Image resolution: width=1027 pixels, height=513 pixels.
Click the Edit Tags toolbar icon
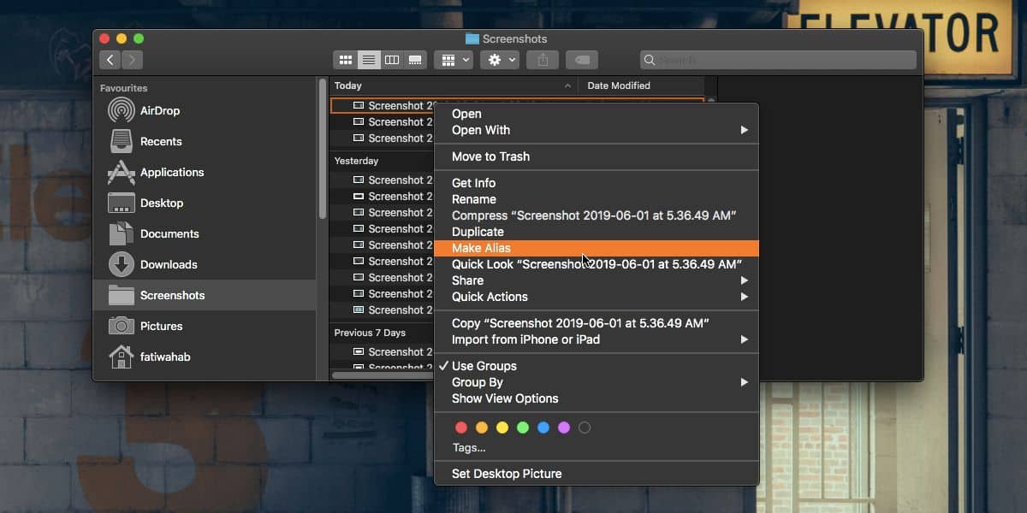582,60
